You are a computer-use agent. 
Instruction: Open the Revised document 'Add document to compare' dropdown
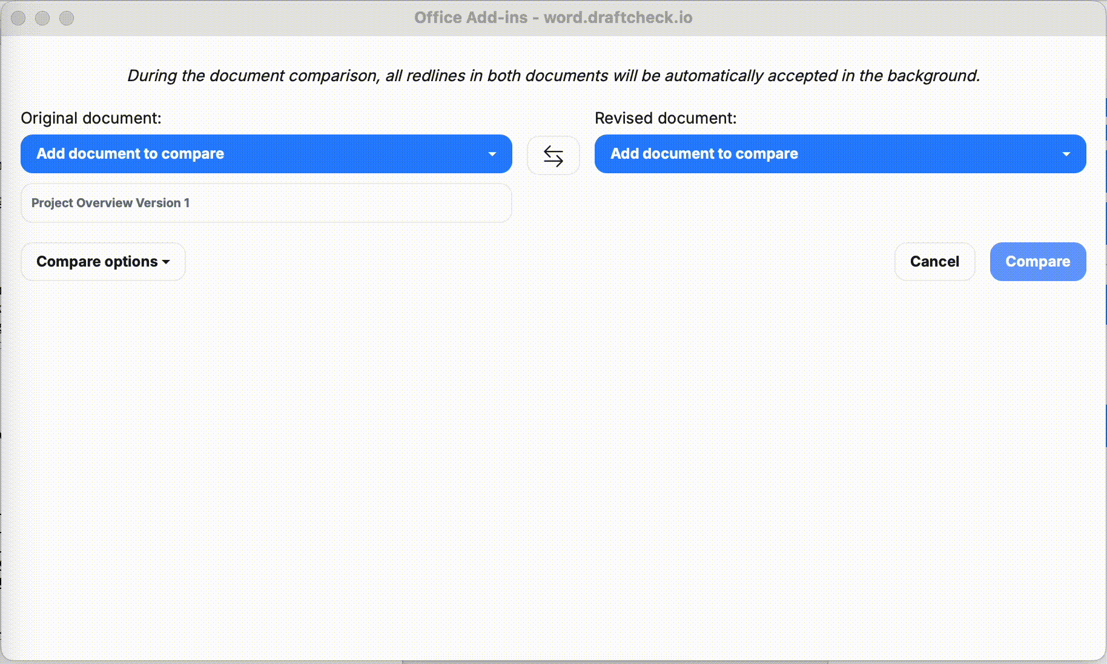839,154
